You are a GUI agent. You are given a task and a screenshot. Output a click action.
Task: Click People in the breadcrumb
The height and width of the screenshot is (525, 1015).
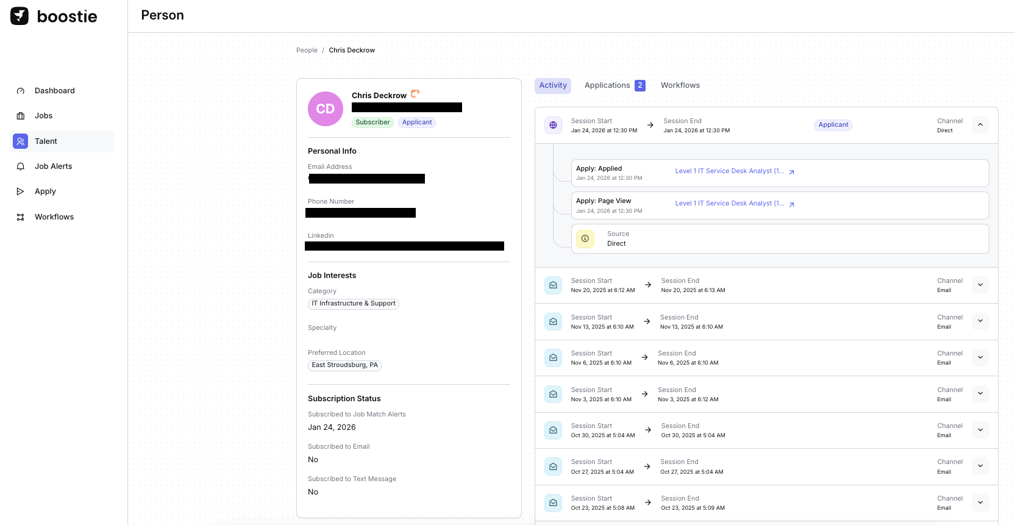307,51
